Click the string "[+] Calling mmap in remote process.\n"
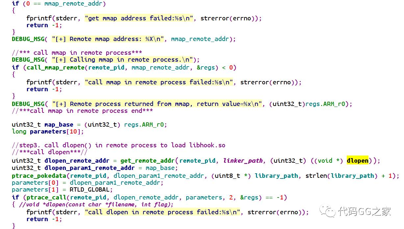Image resolution: width=404 pixels, height=229 pixels. (x=122, y=60)
